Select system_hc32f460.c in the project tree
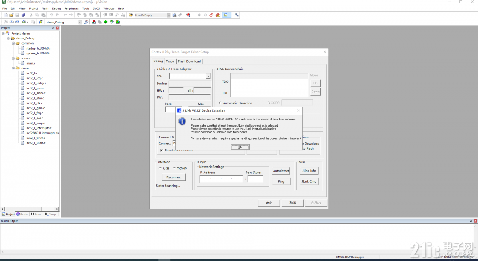 pos(39,53)
